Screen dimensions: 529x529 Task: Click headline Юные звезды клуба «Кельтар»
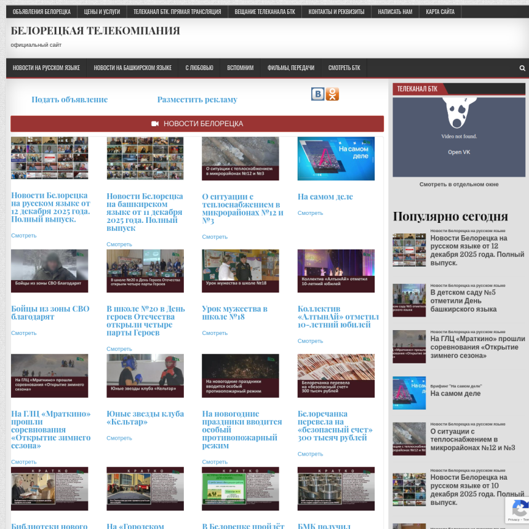coord(145,418)
